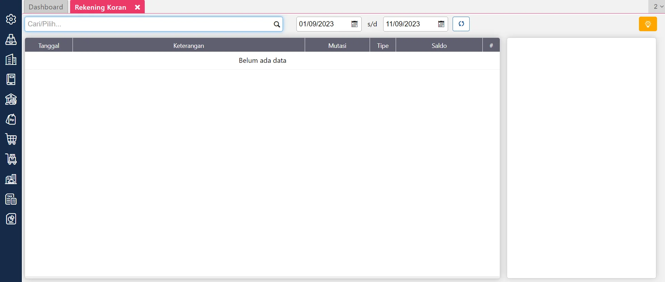Open the shopping cart sidebar icon
The width and height of the screenshot is (665, 282).
coord(11,139)
